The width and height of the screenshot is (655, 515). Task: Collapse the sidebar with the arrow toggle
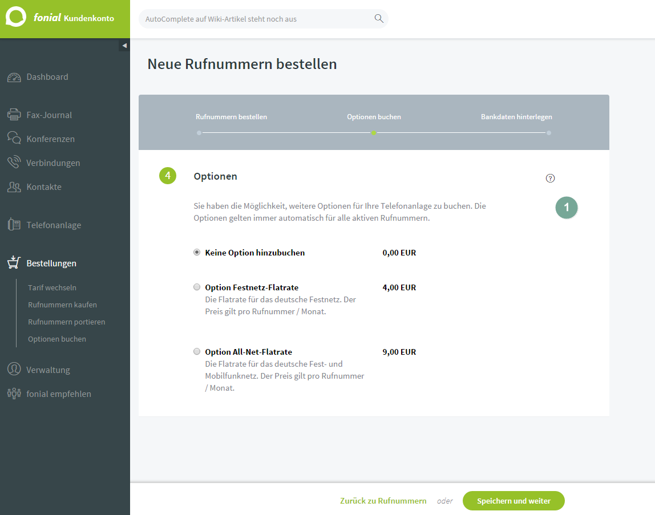tap(124, 46)
